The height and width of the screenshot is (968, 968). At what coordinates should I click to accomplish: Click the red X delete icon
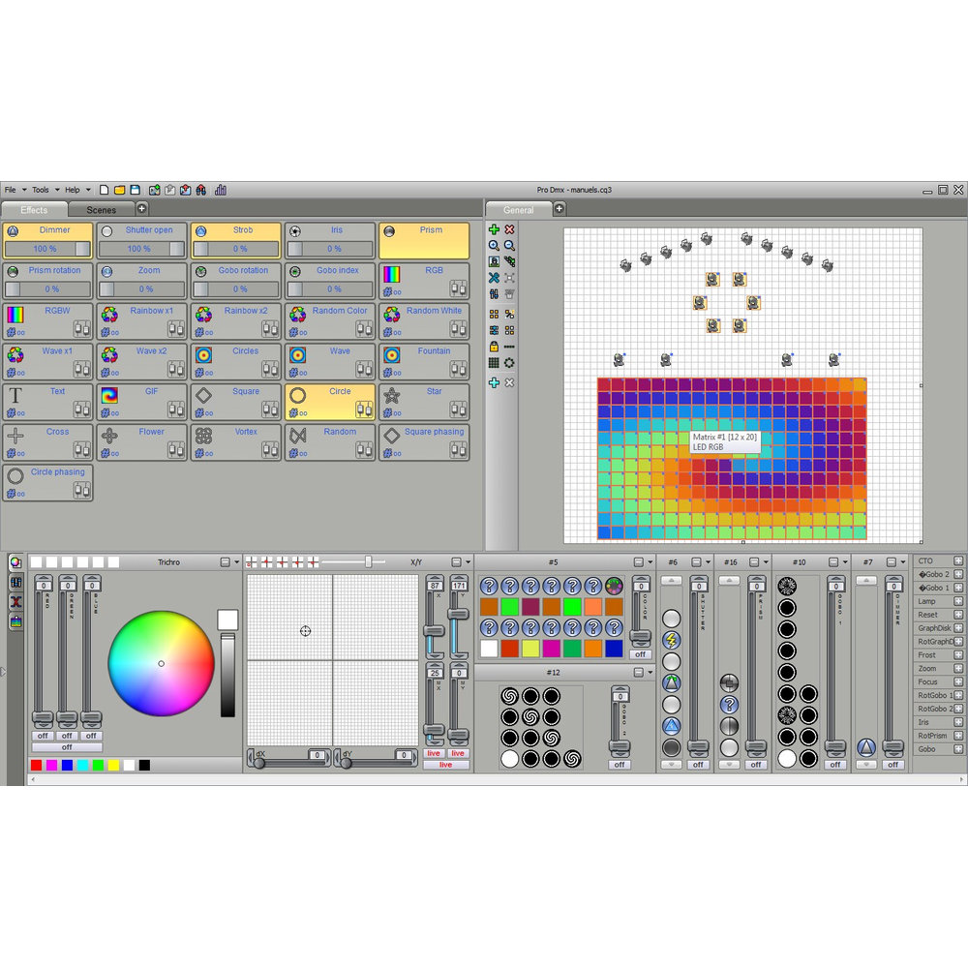[509, 229]
